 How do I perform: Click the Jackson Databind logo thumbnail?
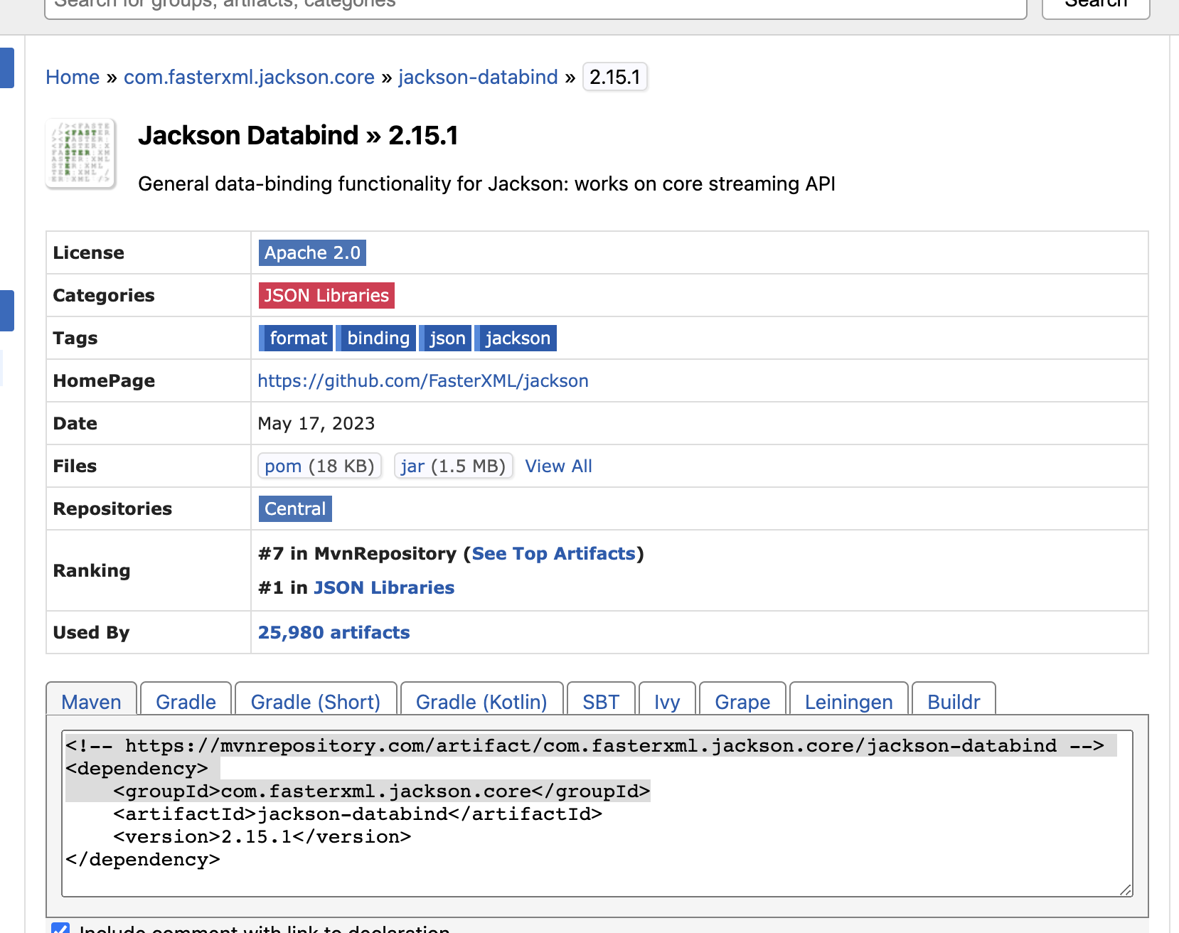81,154
